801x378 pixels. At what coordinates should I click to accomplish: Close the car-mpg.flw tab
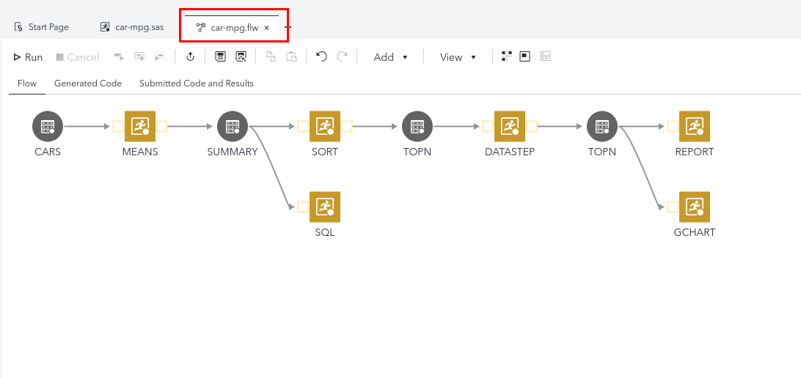tap(267, 28)
